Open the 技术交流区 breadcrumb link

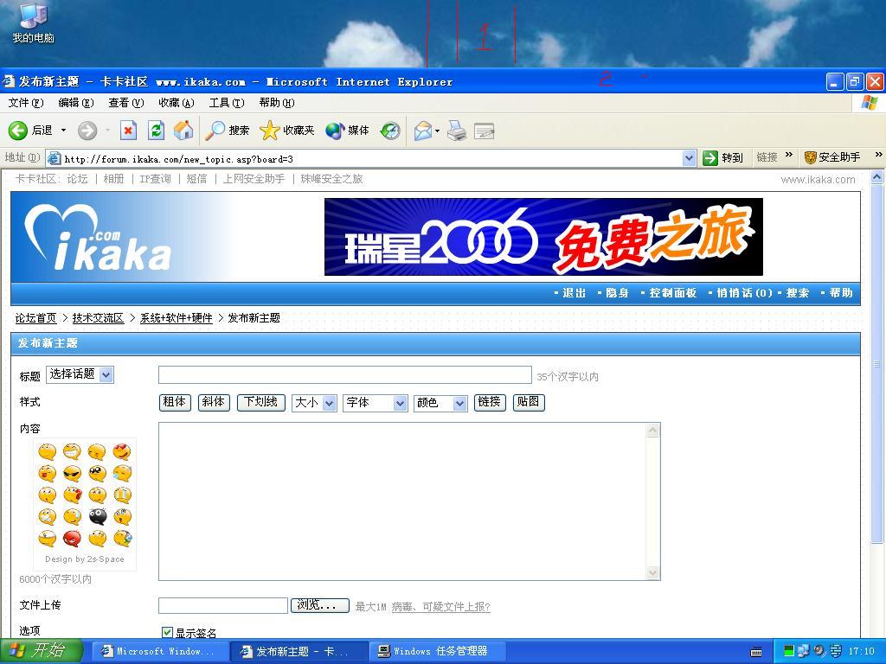(98, 318)
